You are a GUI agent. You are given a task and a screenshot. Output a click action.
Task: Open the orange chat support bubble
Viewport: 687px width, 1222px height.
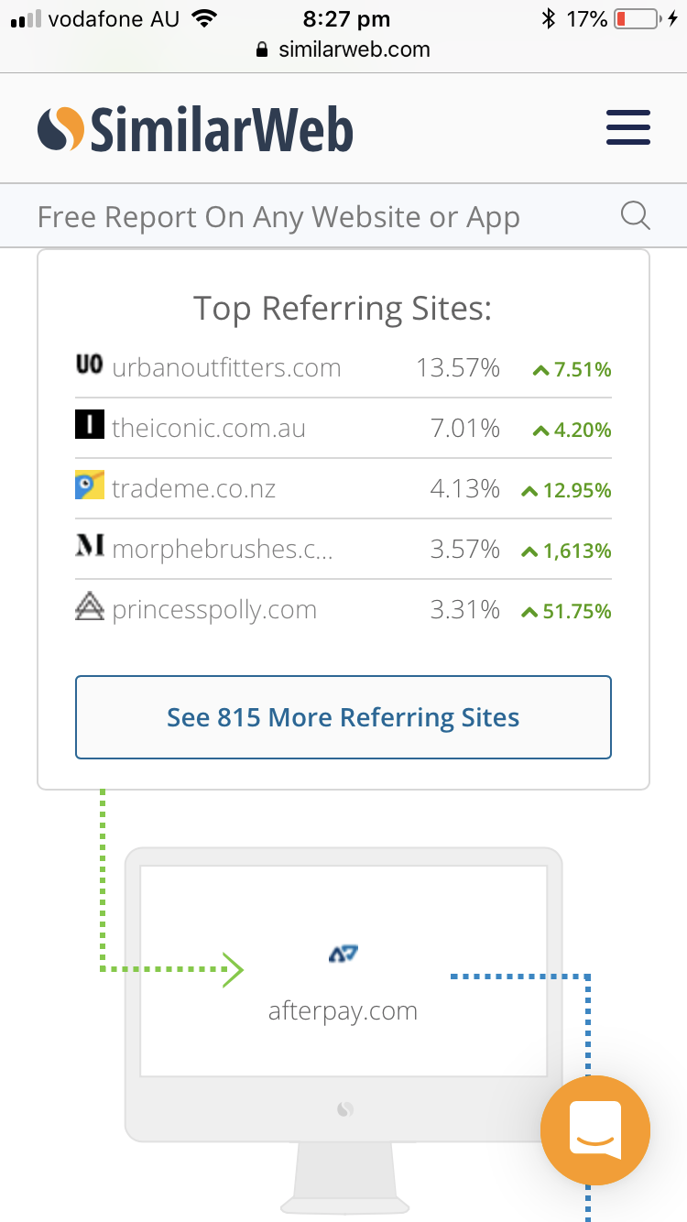(x=595, y=1130)
